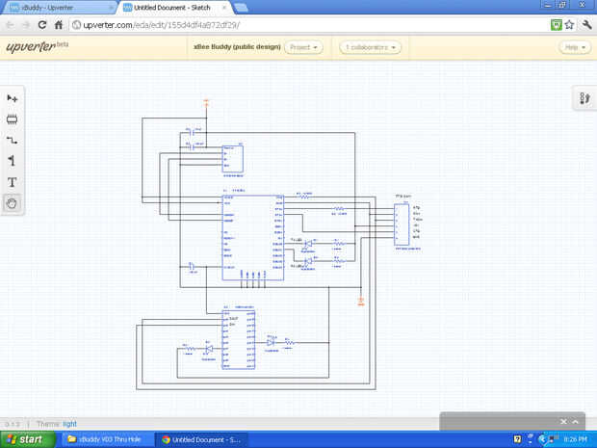
Task: Select the Untitled Document - Sketch tab
Action: [x=176, y=8]
